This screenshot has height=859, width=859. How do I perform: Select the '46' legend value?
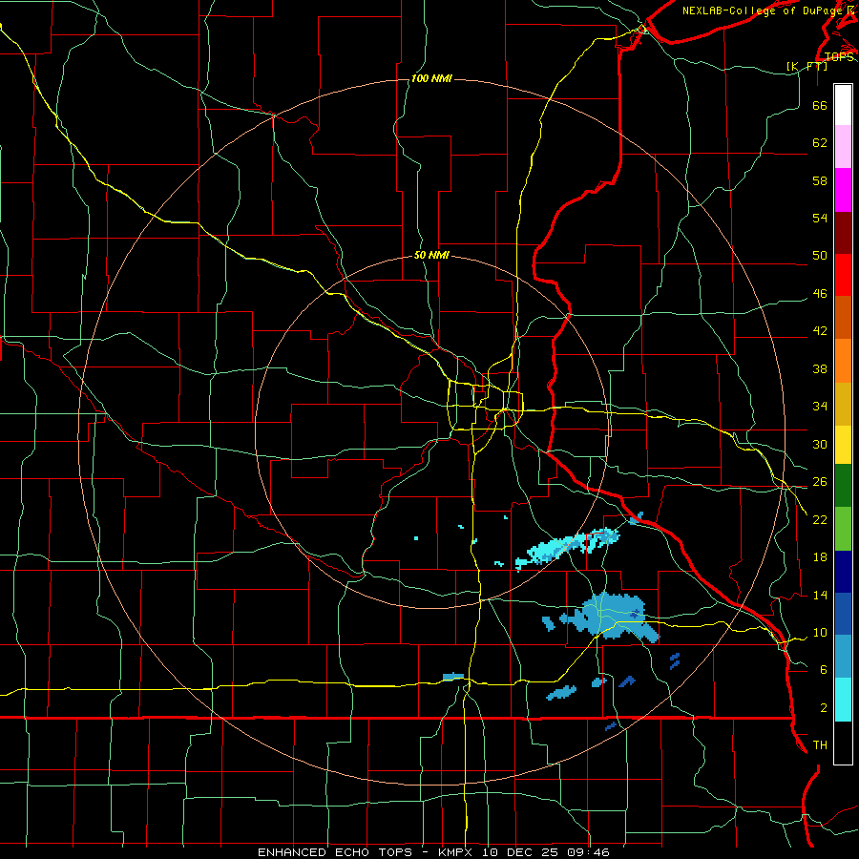820,294
